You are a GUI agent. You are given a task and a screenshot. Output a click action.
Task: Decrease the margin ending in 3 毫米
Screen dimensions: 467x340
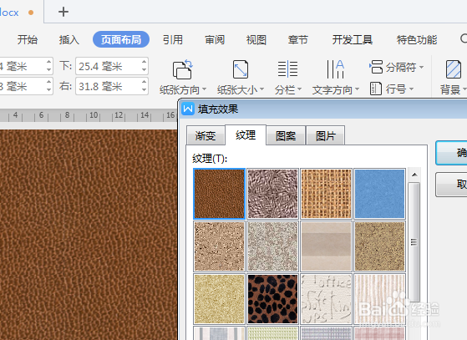pos(48,90)
